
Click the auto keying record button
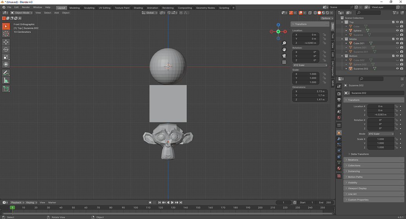point(150,203)
